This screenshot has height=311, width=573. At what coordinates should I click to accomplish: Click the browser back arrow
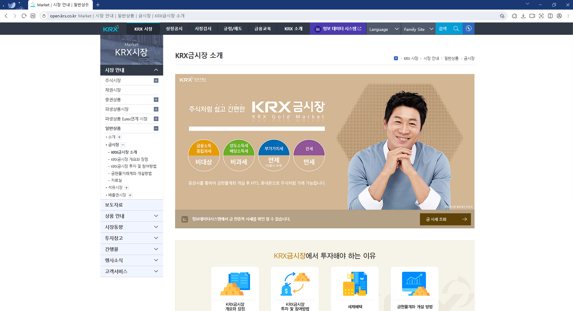click(x=6, y=16)
